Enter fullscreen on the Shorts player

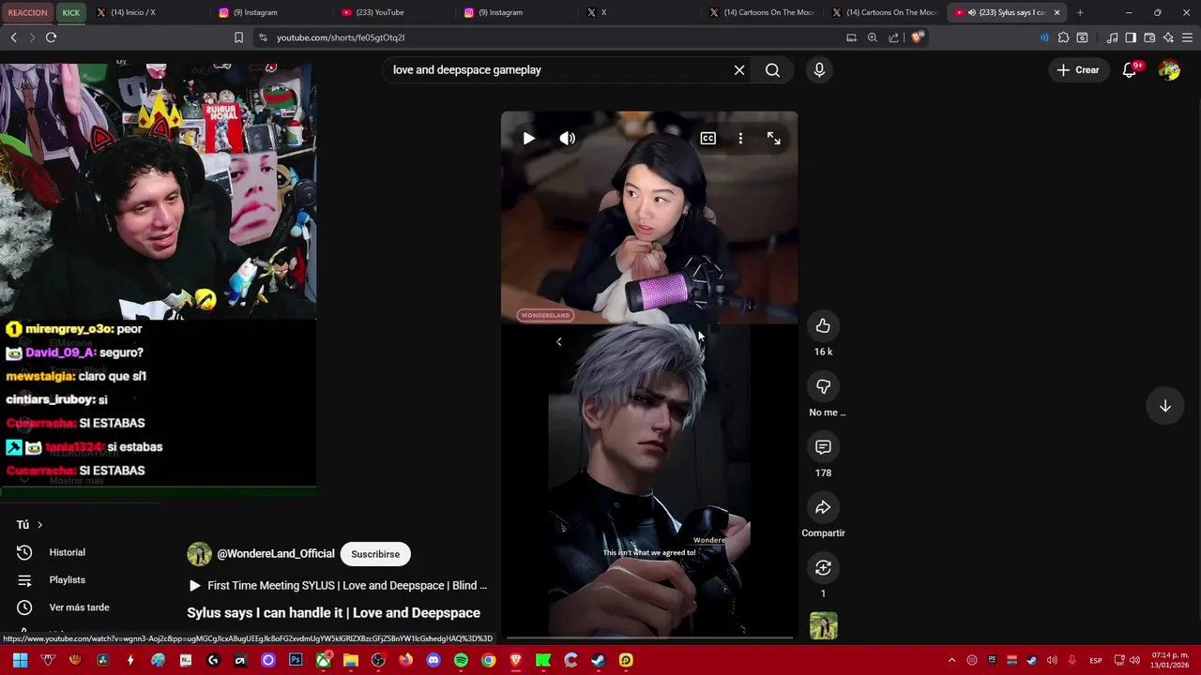[773, 139]
